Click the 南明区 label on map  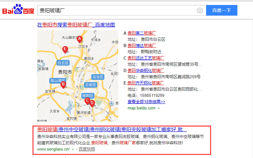tap(88, 96)
